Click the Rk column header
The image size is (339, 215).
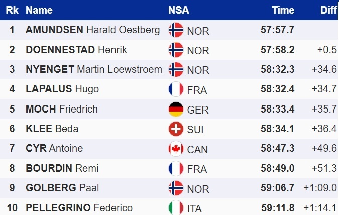point(12,10)
